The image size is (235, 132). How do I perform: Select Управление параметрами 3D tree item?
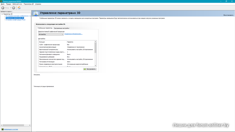(x=15, y=18)
